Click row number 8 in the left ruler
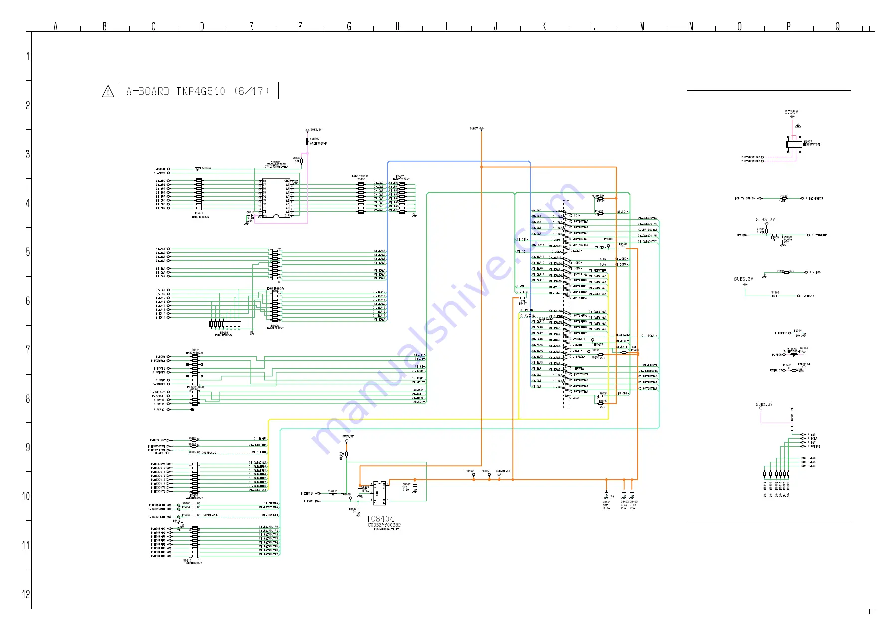Image resolution: width=891 pixels, height=630 pixels. 28,399
